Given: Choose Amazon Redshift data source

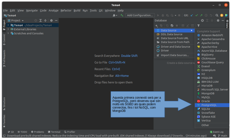Looking at the screenshot, I should (x=212, y=35).
